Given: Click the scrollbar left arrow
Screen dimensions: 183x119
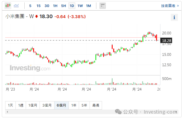Looking at the screenshot, I should [7, 112].
